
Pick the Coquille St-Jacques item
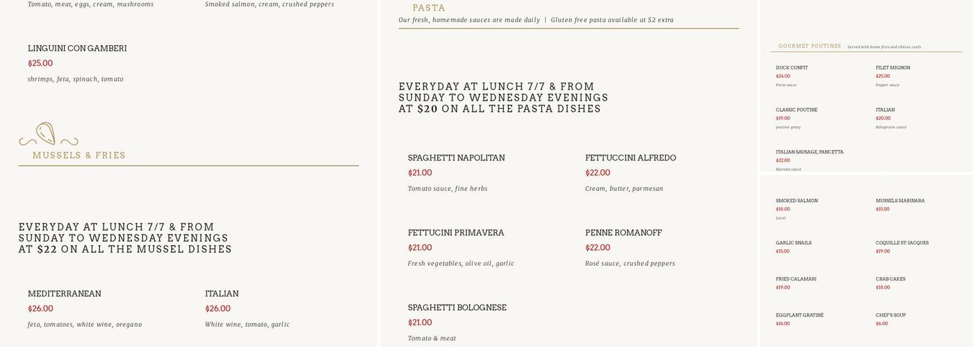pyautogui.click(x=902, y=243)
